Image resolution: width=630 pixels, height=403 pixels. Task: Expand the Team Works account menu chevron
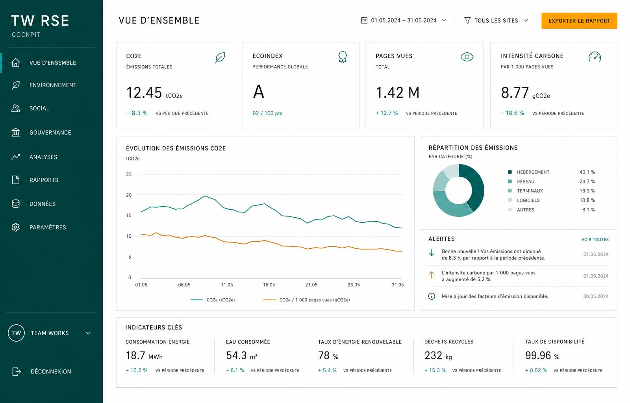click(88, 333)
